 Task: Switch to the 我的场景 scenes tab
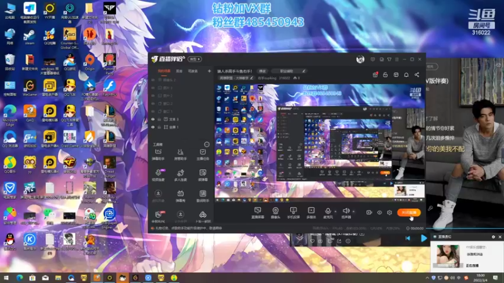[x=164, y=71]
